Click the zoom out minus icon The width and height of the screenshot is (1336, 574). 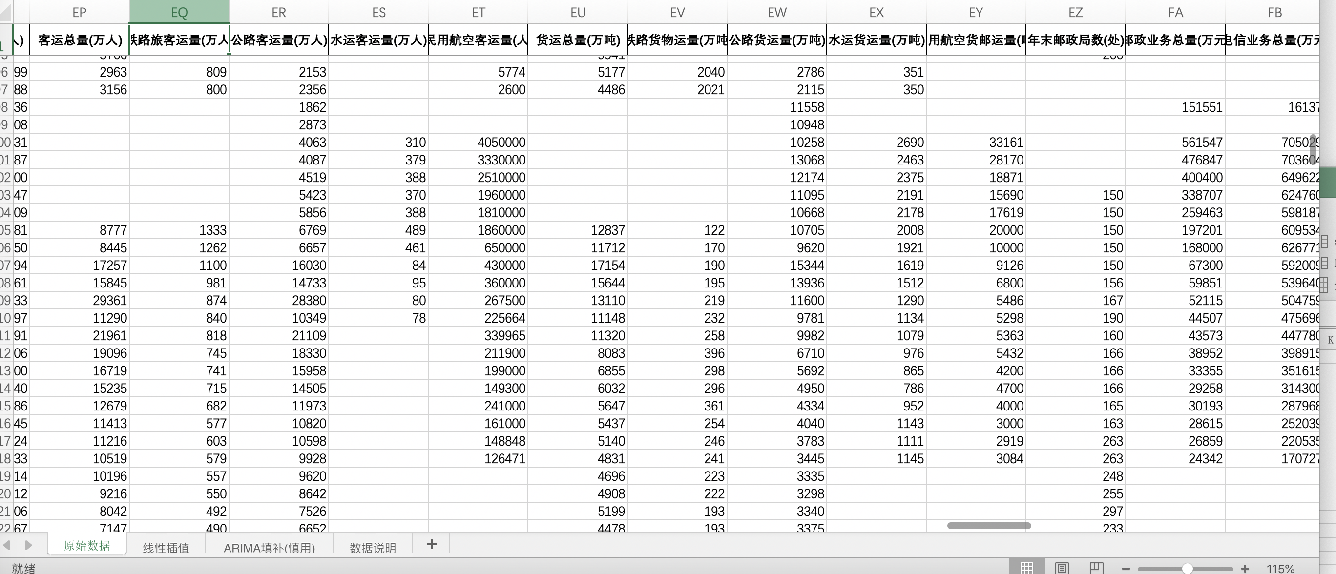tap(1126, 569)
